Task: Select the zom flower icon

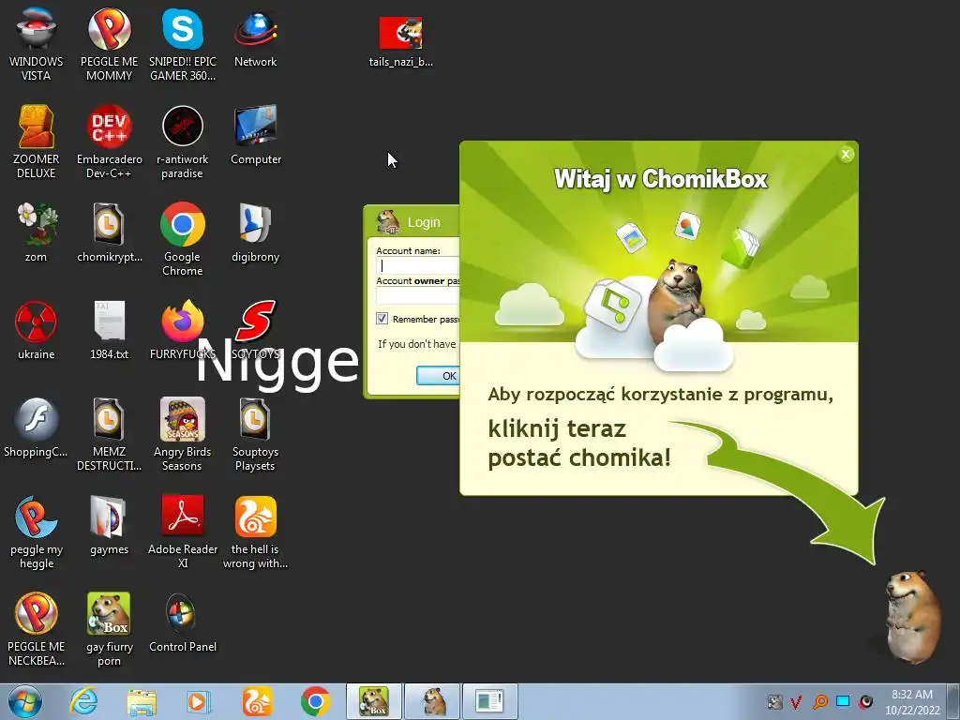Action: coord(37,232)
